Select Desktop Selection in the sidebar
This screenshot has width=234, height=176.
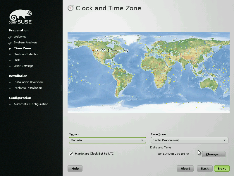(x=26, y=54)
